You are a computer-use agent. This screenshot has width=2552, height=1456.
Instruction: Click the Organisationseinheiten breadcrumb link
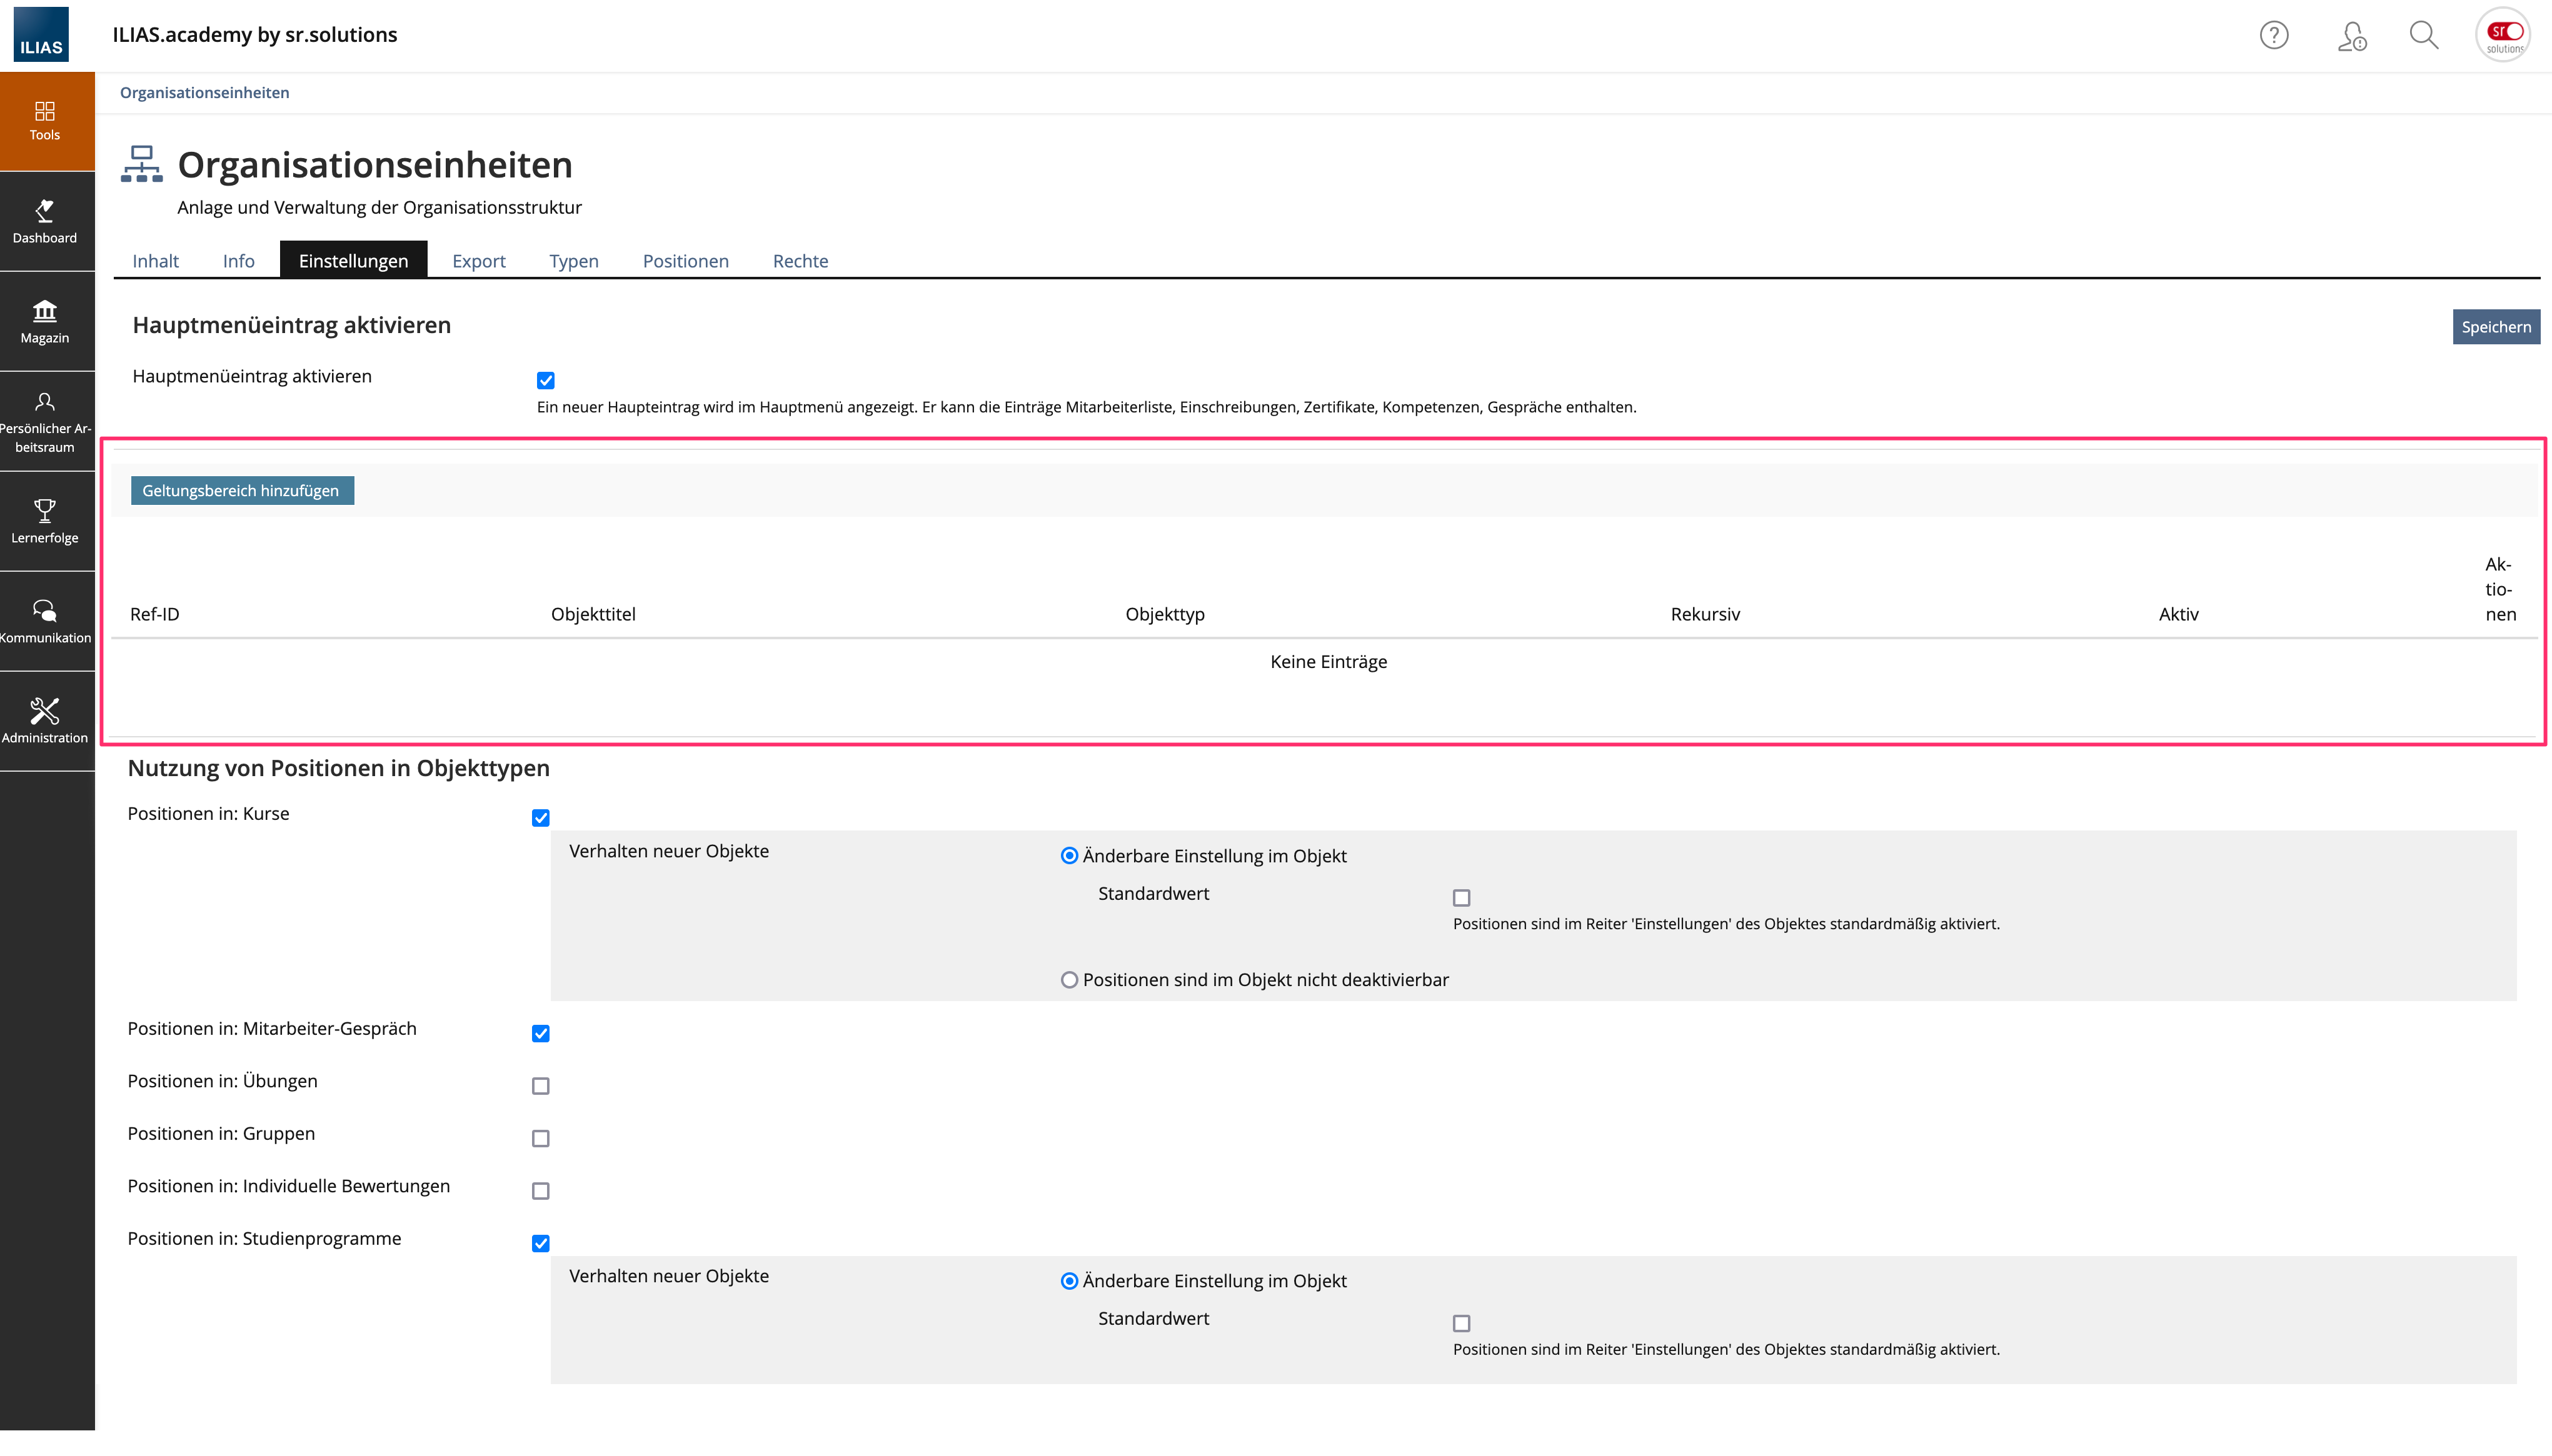[204, 92]
